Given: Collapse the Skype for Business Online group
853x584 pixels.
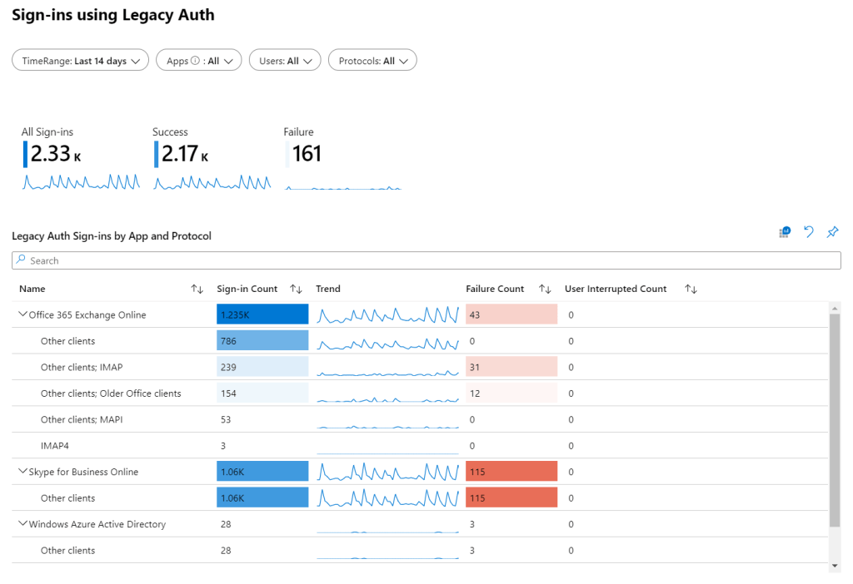Looking at the screenshot, I should (22, 472).
